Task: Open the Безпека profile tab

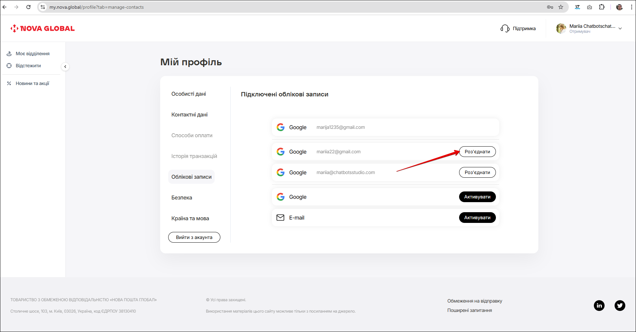Action: [x=182, y=197]
